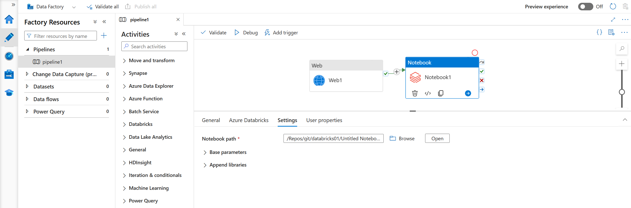This screenshot has width=631, height=208.
Task: Click Notebook1 on-skip gray arrow handle
Action: 482,62
